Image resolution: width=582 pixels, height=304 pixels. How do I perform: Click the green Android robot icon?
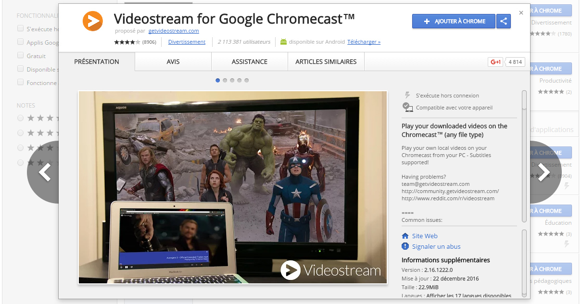pyautogui.click(x=283, y=42)
